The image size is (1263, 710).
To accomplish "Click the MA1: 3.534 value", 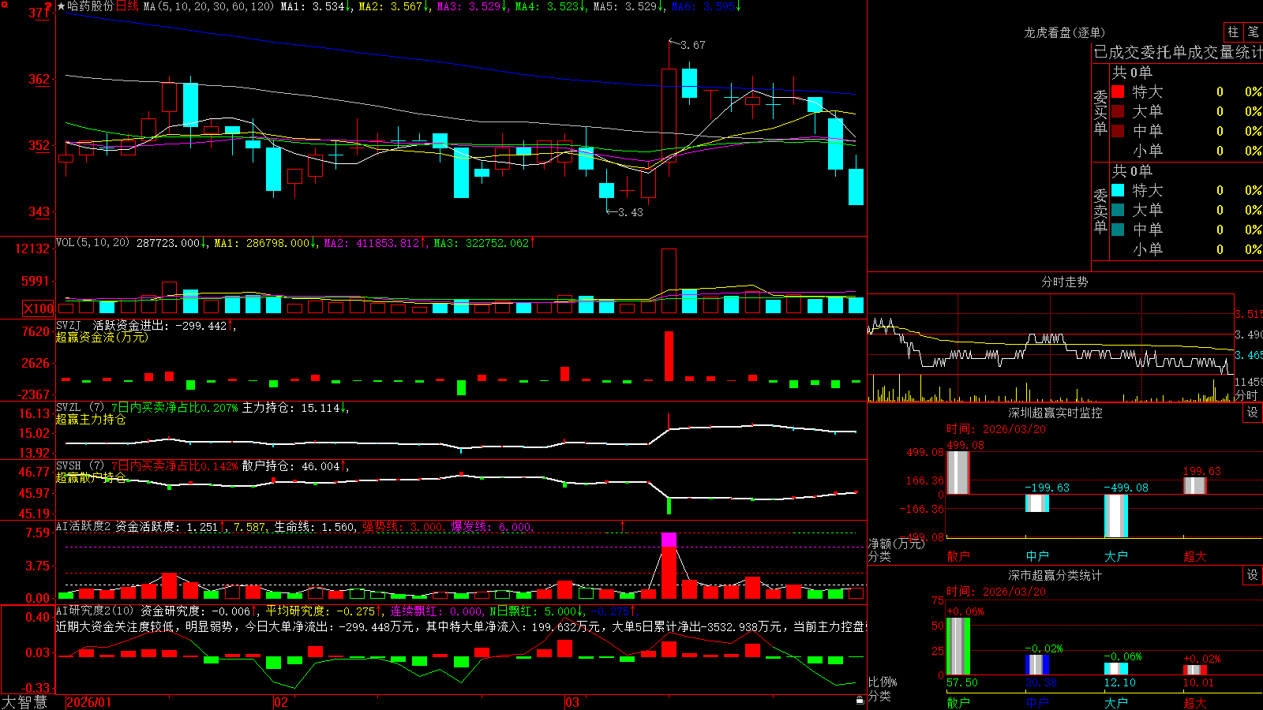I will click(315, 6).
